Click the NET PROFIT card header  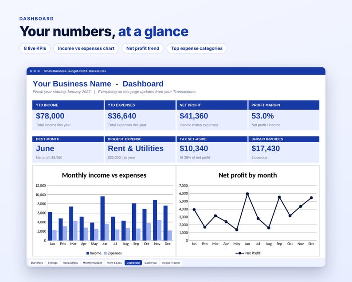click(x=212, y=105)
